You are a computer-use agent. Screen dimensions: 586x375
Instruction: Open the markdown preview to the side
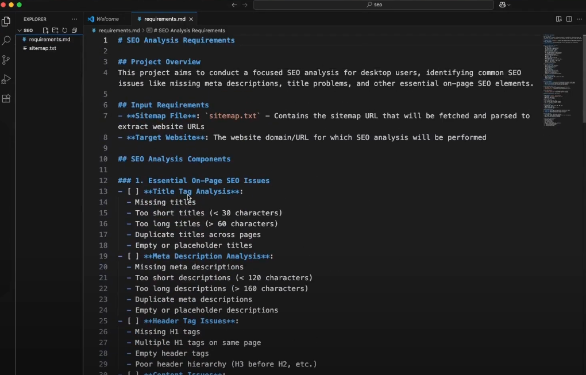[558, 19]
